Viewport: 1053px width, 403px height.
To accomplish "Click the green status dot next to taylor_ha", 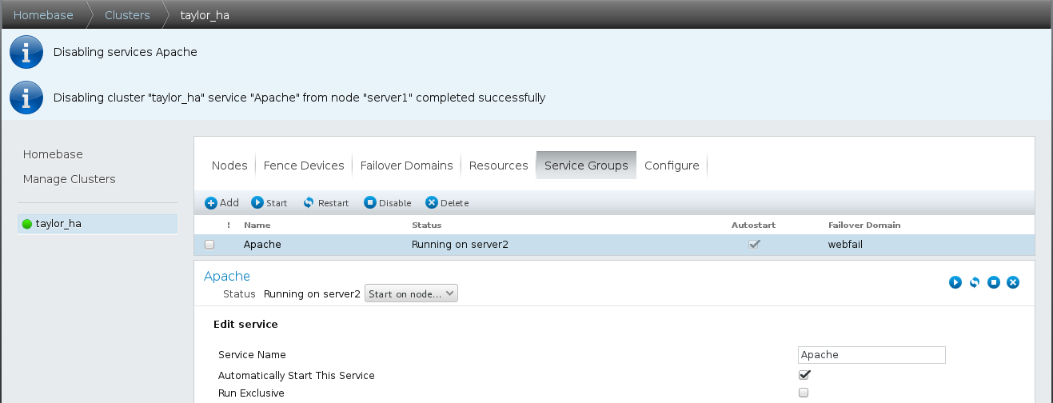I will tap(27, 224).
